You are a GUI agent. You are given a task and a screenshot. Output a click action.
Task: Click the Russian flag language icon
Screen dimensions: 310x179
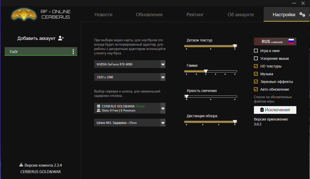tap(291, 42)
